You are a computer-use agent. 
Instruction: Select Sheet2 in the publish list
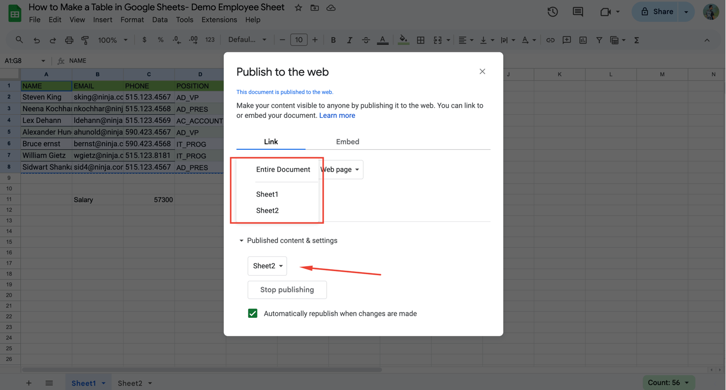pyautogui.click(x=267, y=211)
